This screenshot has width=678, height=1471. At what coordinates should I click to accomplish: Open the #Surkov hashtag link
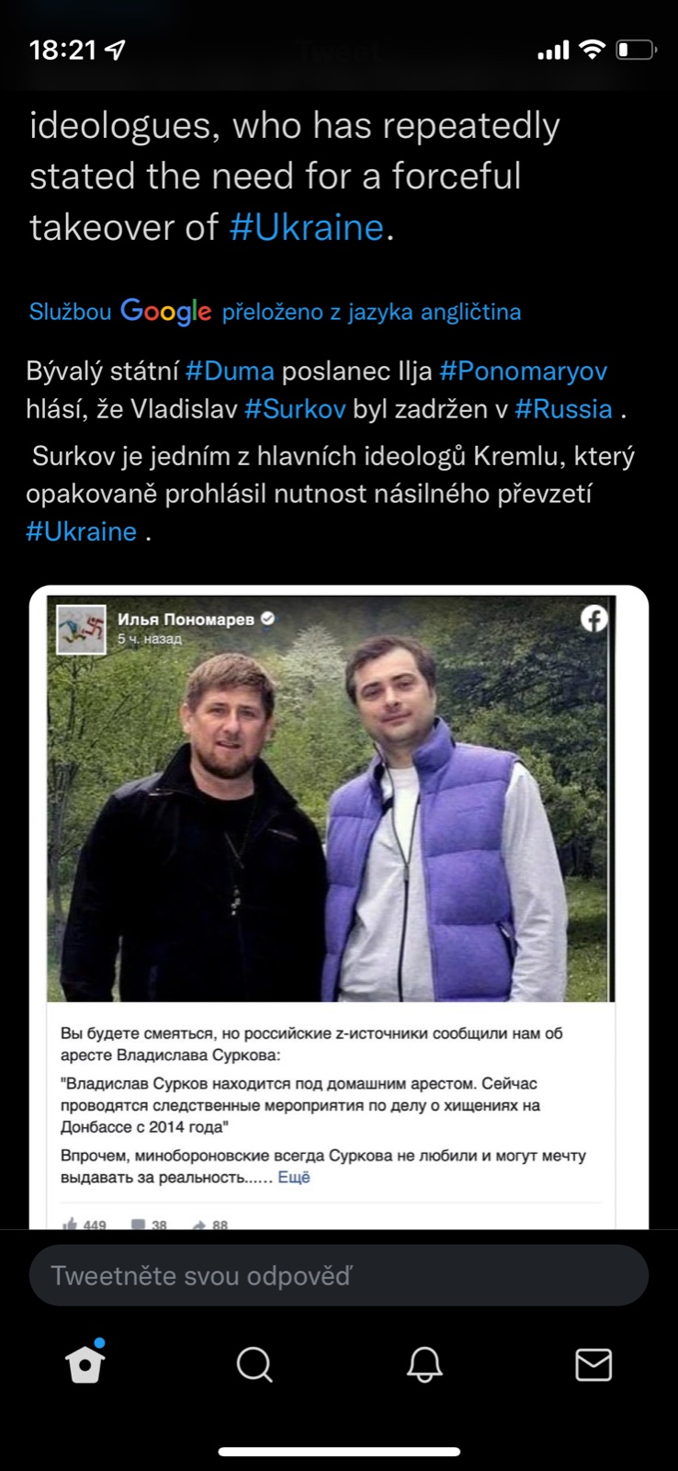(295, 409)
